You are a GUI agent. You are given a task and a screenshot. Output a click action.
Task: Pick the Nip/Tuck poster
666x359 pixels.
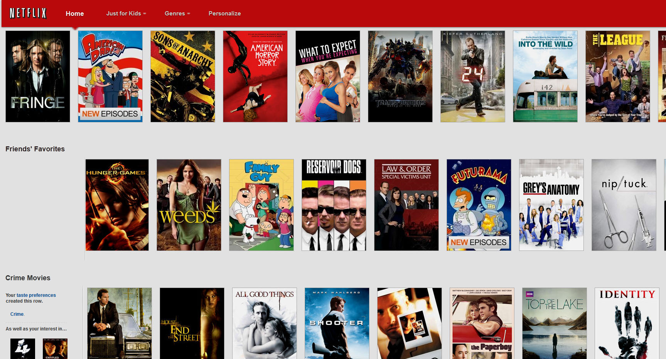(x=624, y=205)
